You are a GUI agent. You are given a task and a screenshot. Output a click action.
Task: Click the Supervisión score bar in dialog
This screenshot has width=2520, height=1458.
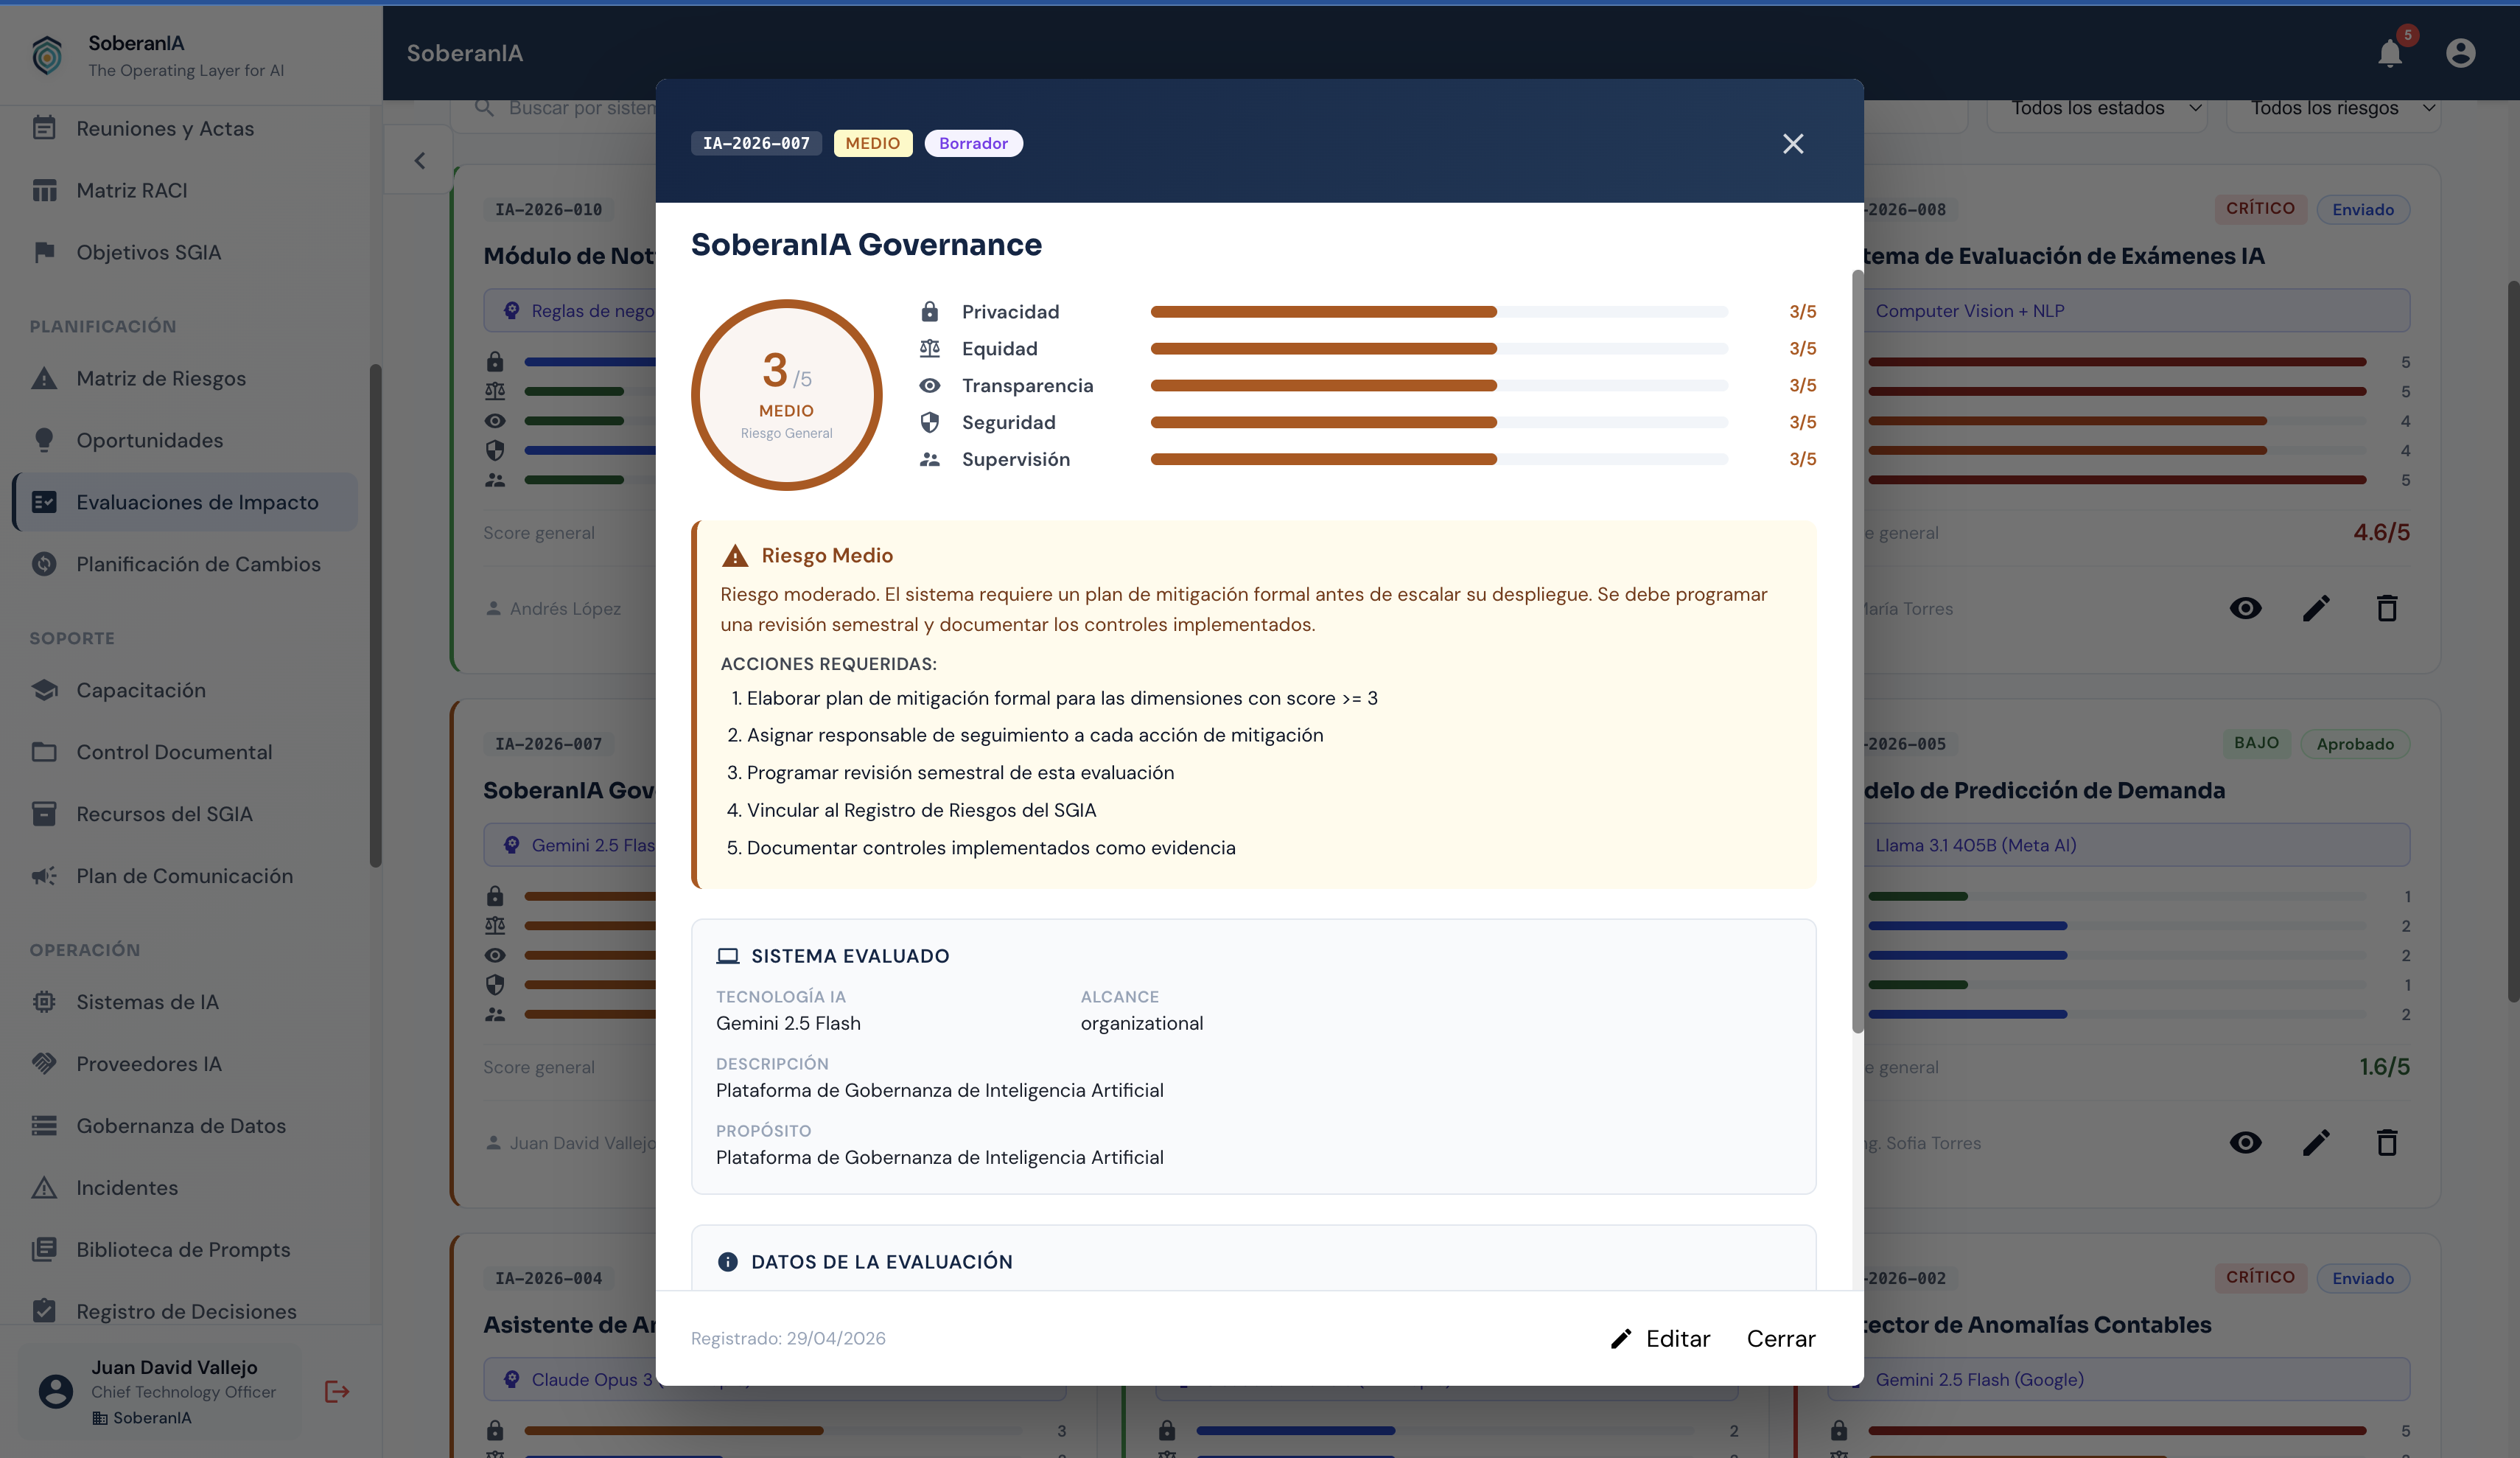pos(1439,459)
